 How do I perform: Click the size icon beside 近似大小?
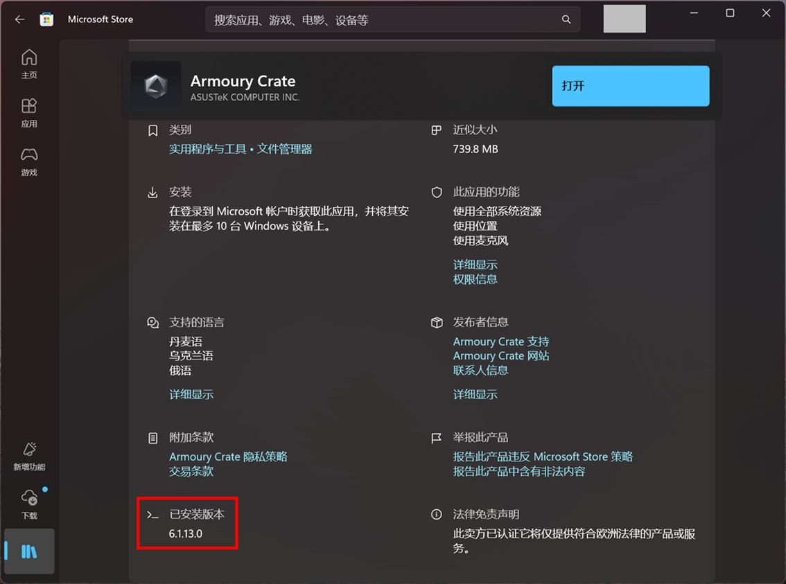437,130
